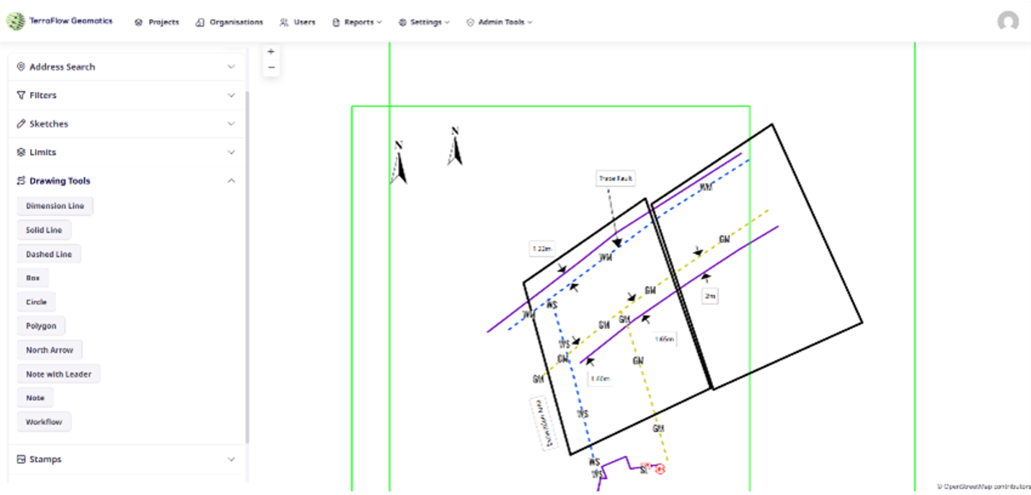The width and height of the screenshot is (1031, 495).
Task: Collapse the Drawing Tools section
Action: click(x=231, y=181)
